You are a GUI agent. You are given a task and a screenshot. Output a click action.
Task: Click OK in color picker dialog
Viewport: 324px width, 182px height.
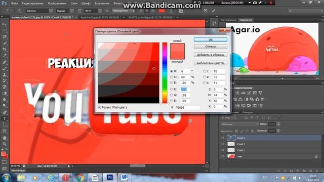pyautogui.click(x=211, y=40)
